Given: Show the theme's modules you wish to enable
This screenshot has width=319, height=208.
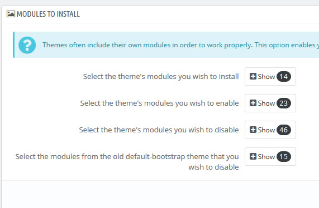Looking at the screenshot, I should (270, 103).
